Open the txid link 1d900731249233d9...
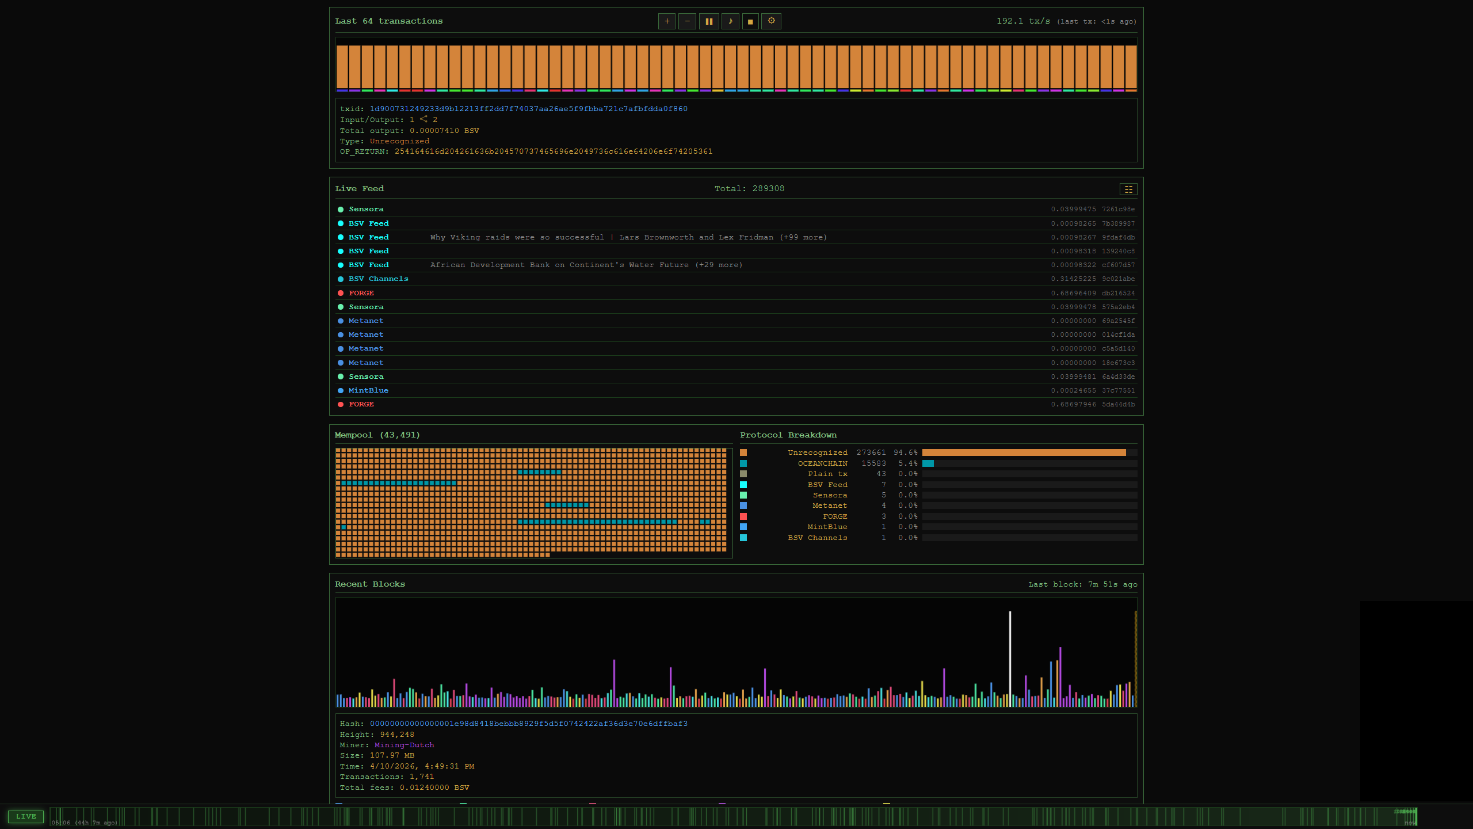The width and height of the screenshot is (1473, 829). click(x=528, y=109)
